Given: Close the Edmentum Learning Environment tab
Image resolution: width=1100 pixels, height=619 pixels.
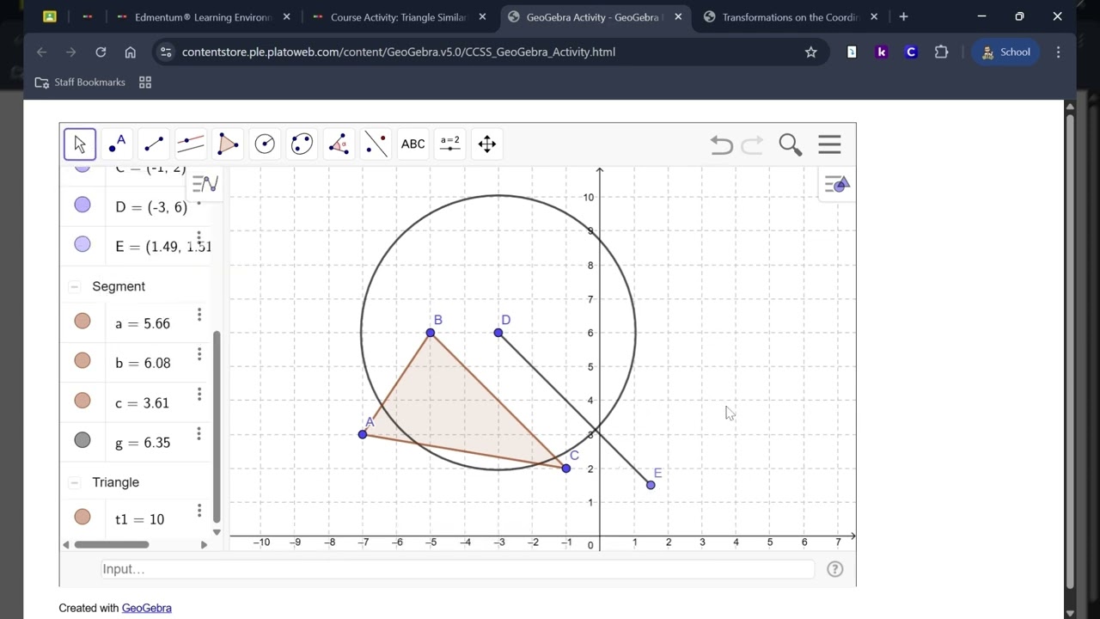Looking at the screenshot, I should click(287, 17).
